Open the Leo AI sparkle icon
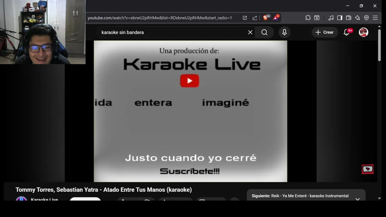The image size is (386, 217). tap(357, 18)
